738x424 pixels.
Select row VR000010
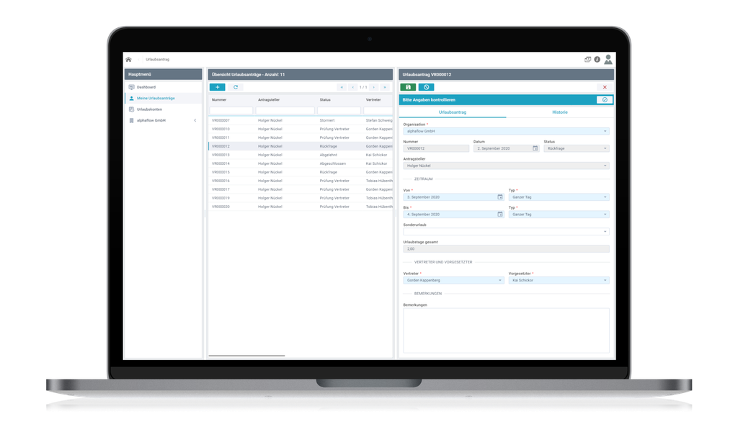301,129
